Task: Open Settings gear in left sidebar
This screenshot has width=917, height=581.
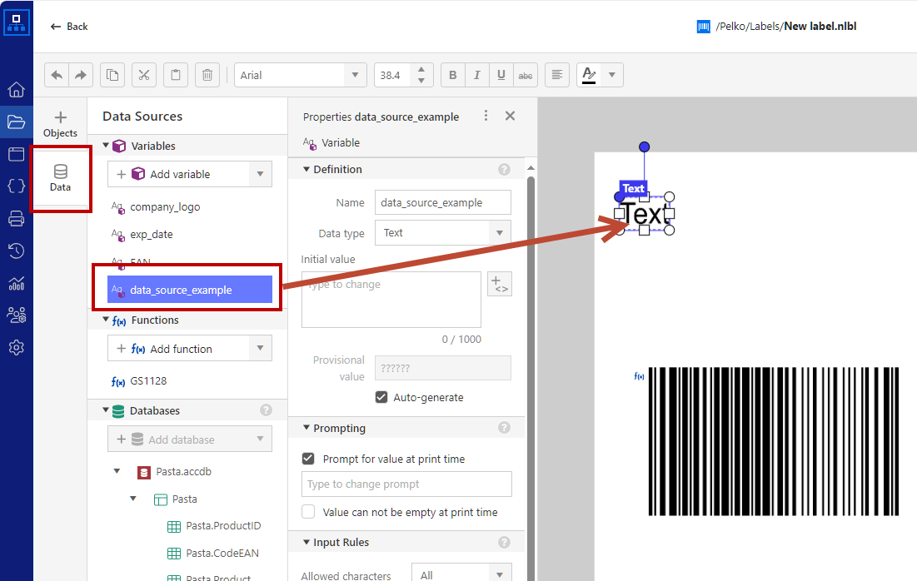Action: (16, 347)
